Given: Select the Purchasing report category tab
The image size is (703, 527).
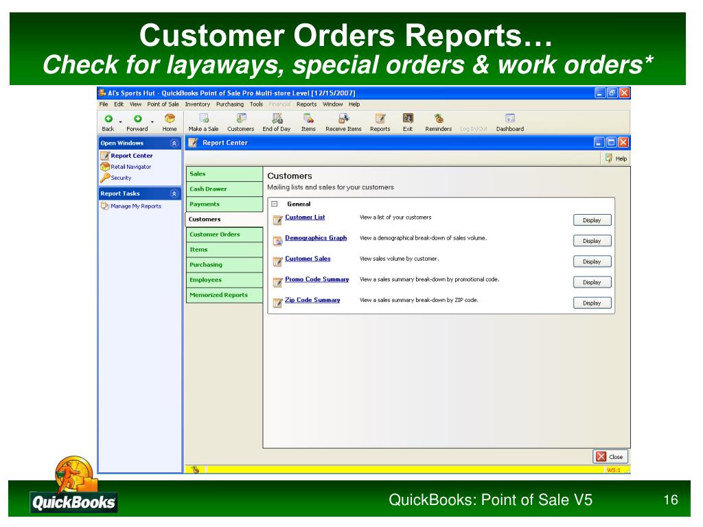Looking at the screenshot, I should pyautogui.click(x=224, y=265).
